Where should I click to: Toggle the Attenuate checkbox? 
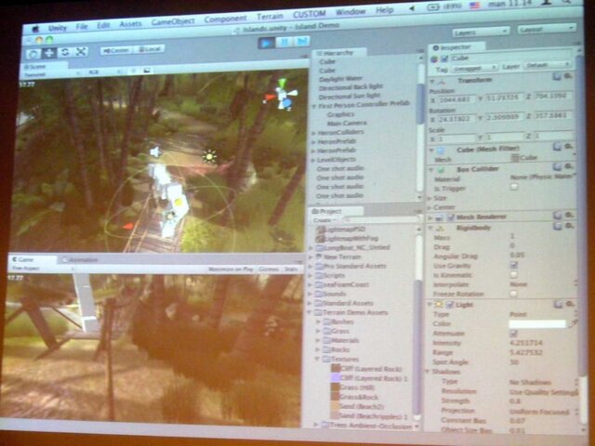(x=513, y=334)
